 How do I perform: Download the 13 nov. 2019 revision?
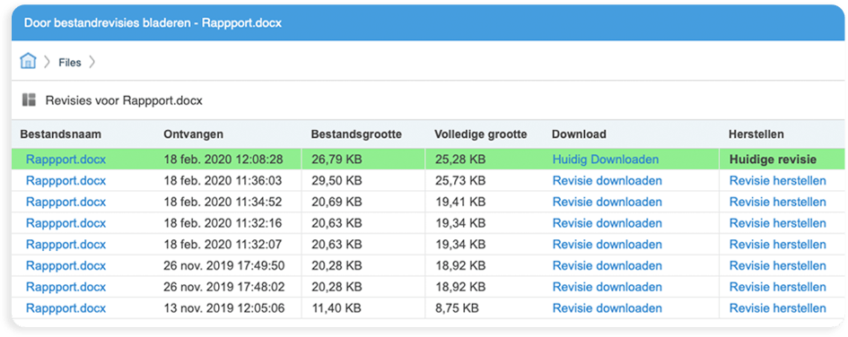point(607,308)
